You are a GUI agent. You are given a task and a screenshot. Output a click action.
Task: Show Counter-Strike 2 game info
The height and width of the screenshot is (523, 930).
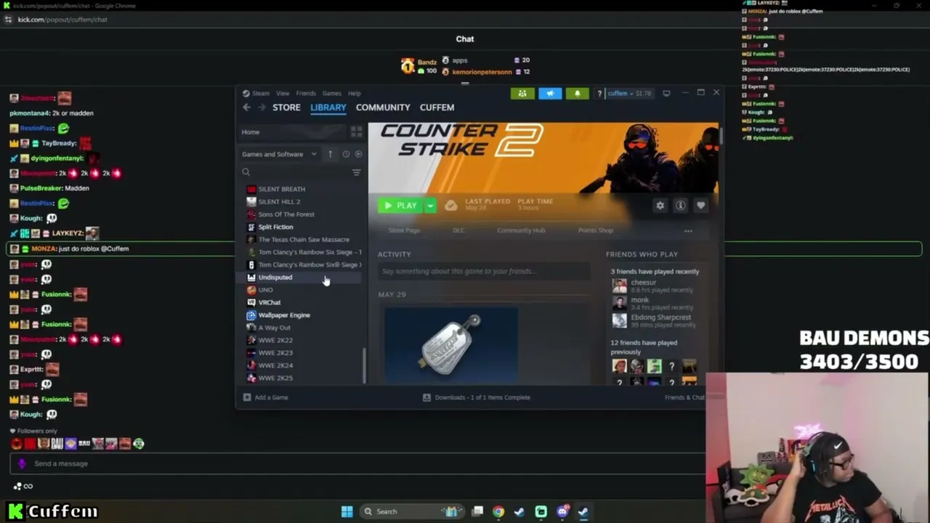tap(680, 206)
